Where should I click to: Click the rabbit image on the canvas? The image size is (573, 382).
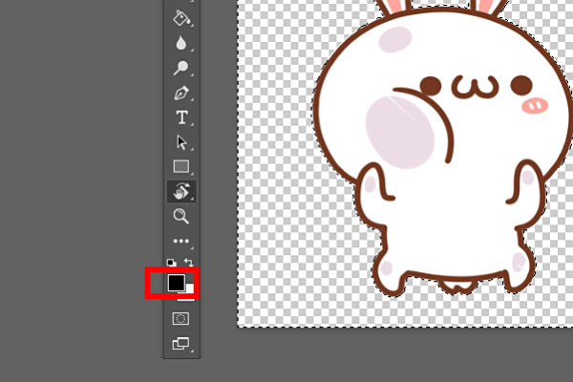pos(444,146)
